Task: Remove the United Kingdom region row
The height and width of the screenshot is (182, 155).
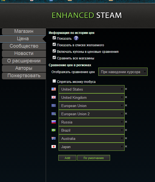Action: click(126, 97)
